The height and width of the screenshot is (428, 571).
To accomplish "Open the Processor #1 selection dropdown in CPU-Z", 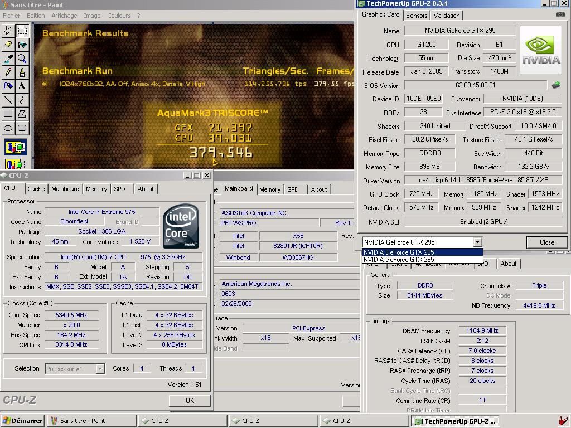I will (x=100, y=369).
